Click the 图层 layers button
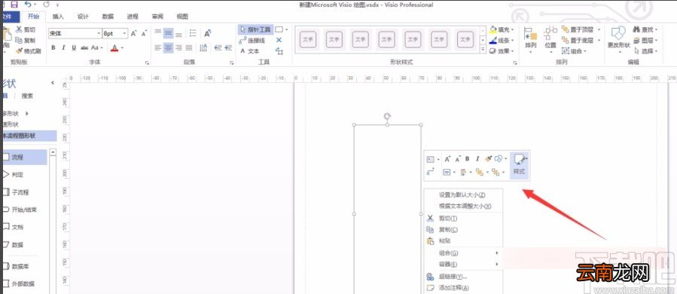 tap(645, 40)
